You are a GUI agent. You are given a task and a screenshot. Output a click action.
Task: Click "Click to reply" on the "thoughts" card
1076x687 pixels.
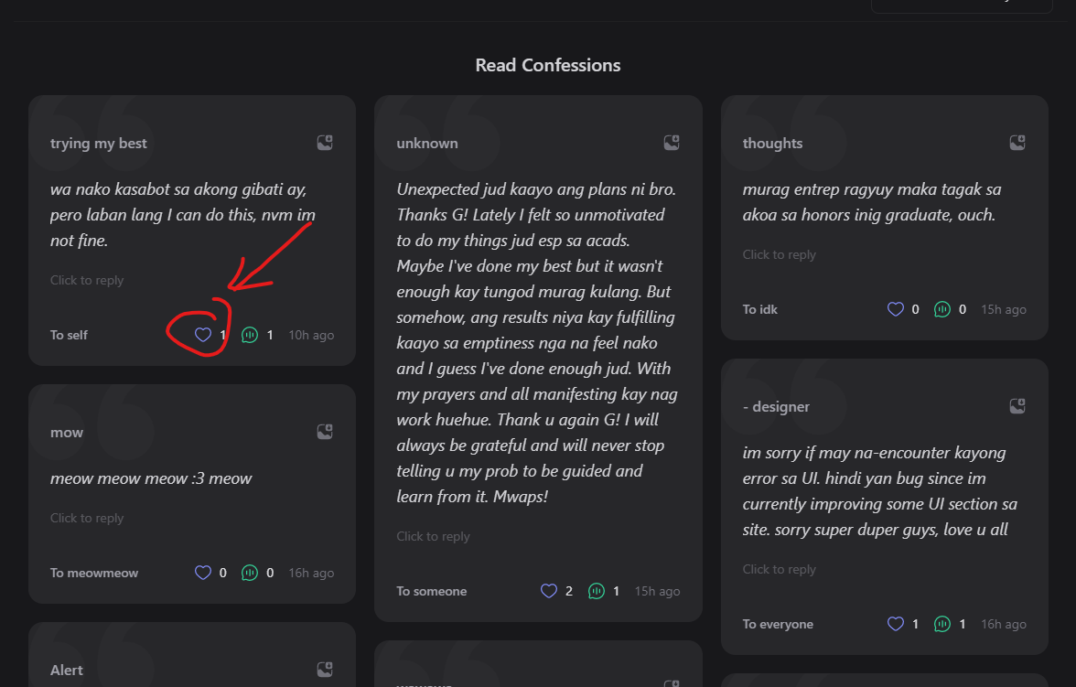coord(779,254)
